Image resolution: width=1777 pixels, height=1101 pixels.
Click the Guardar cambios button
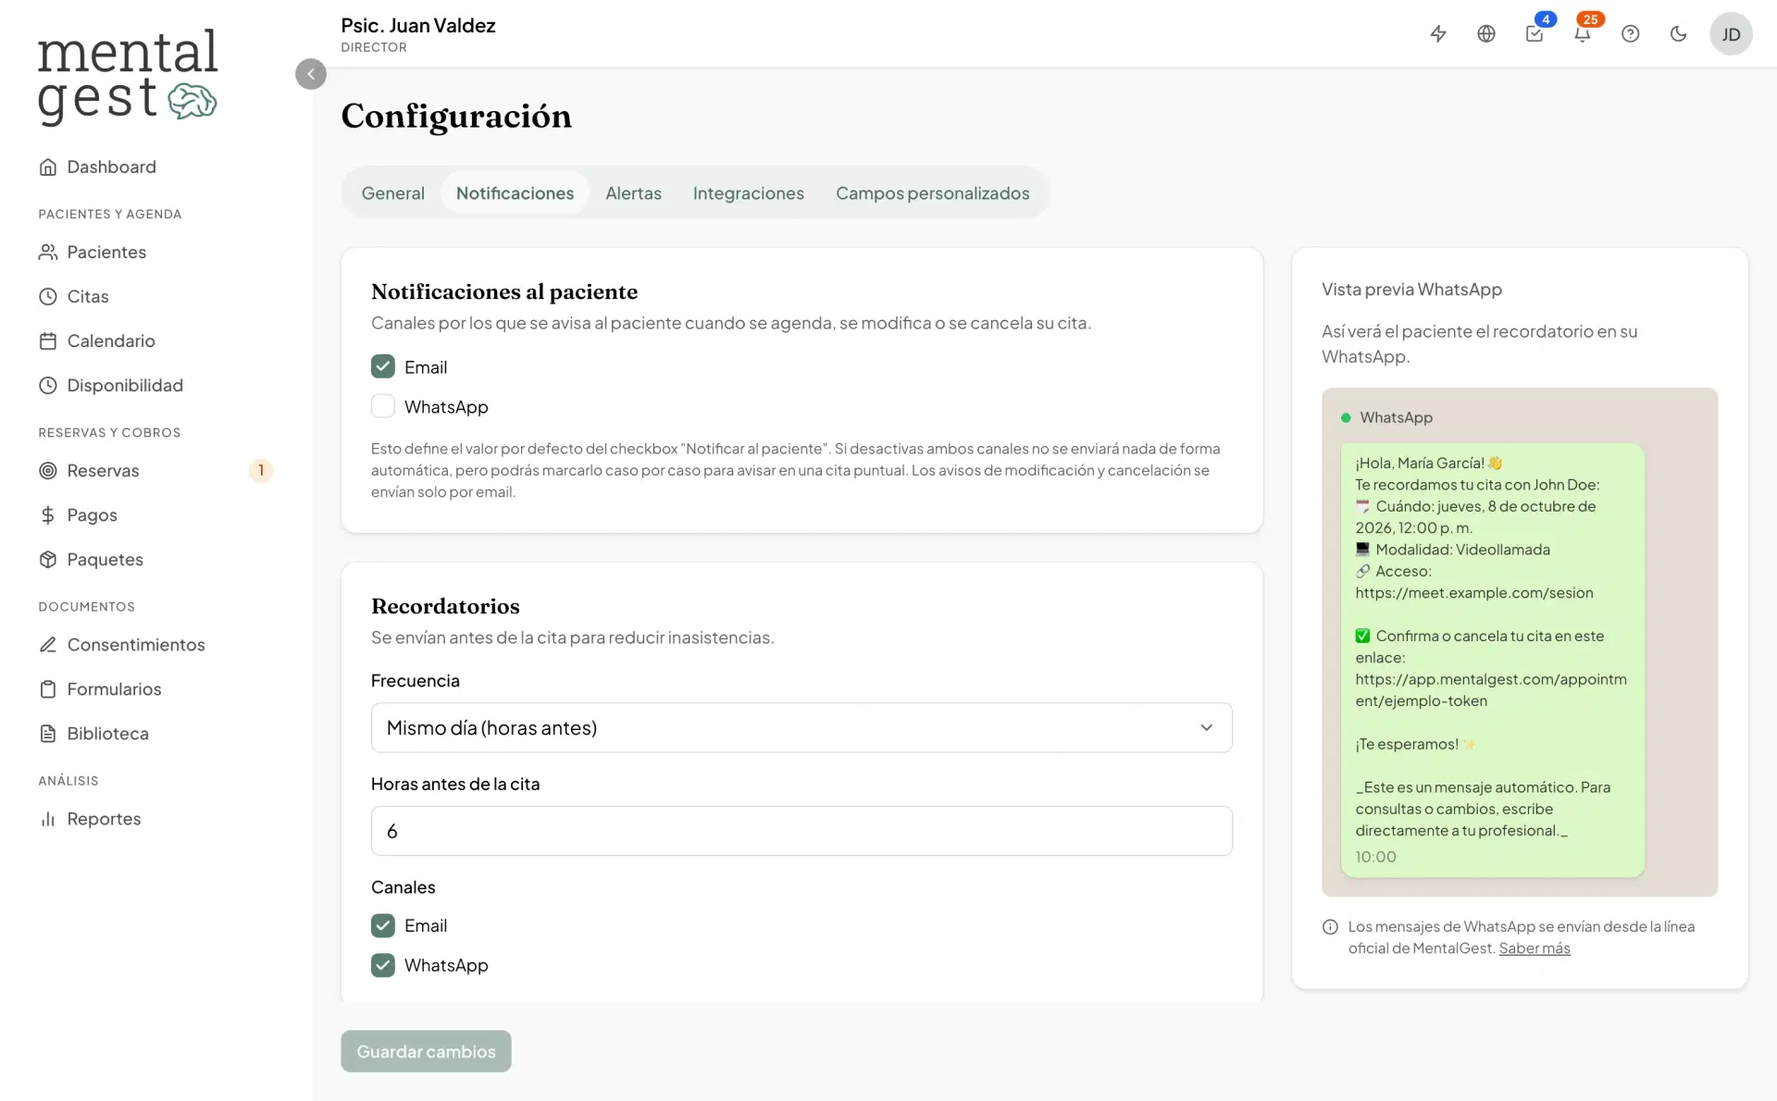(x=426, y=1051)
